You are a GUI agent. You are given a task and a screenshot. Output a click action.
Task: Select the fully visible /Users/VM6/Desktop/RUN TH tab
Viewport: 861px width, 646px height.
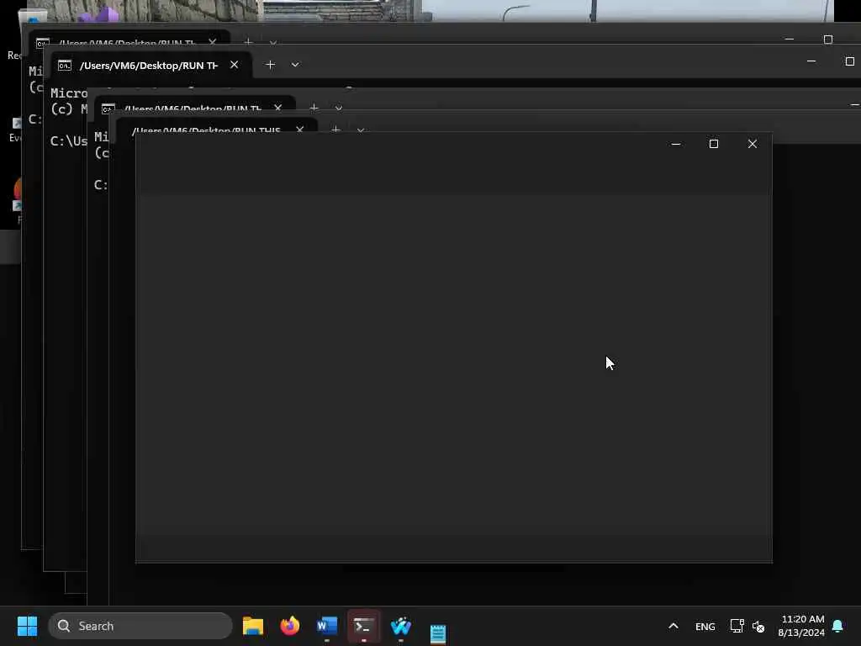(x=148, y=66)
